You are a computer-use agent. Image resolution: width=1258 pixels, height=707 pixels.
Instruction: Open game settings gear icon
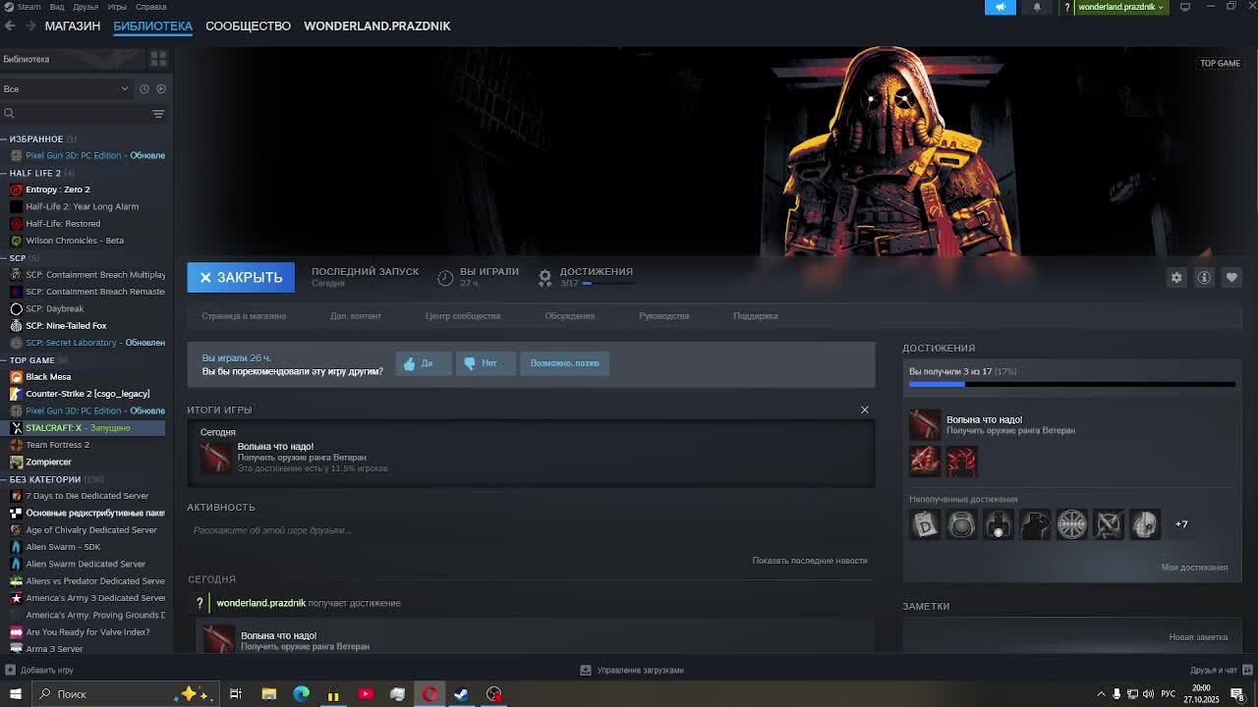pos(1176,278)
